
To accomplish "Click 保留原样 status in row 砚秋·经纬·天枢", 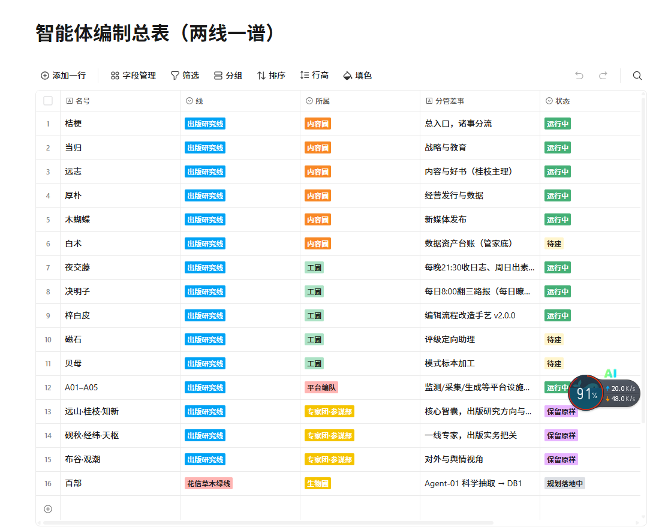I will tap(561, 435).
